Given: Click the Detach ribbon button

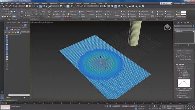Looking at the screenshot, I should coord(82,16).
